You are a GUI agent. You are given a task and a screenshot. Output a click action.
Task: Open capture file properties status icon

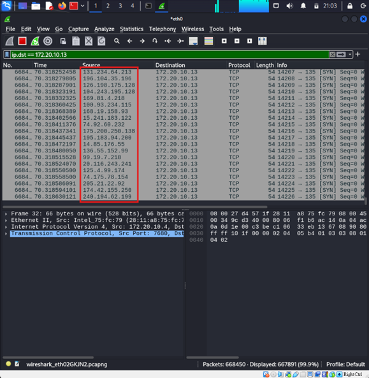click(x=17, y=364)
